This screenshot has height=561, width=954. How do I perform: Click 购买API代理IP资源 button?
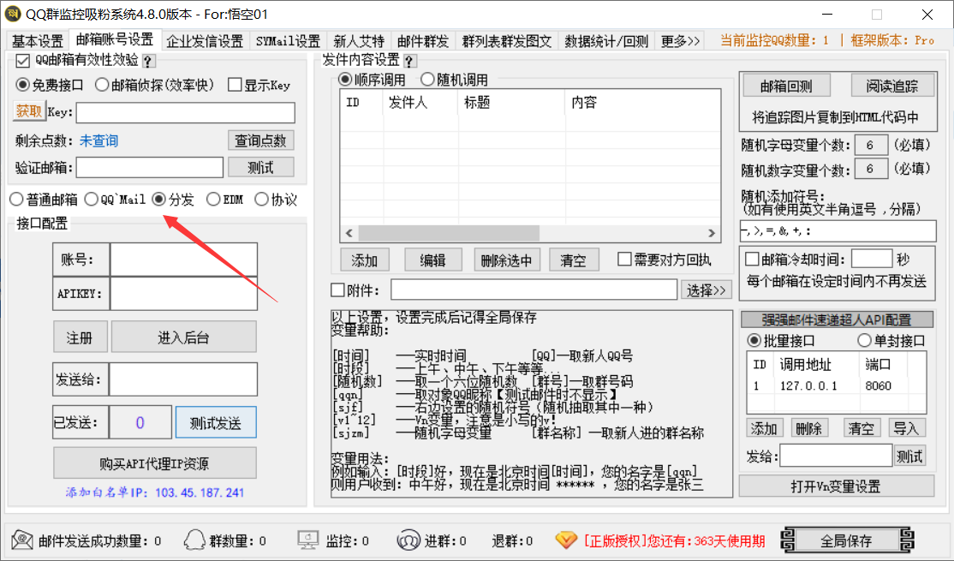pyautogui.click(x=154, y=463)
